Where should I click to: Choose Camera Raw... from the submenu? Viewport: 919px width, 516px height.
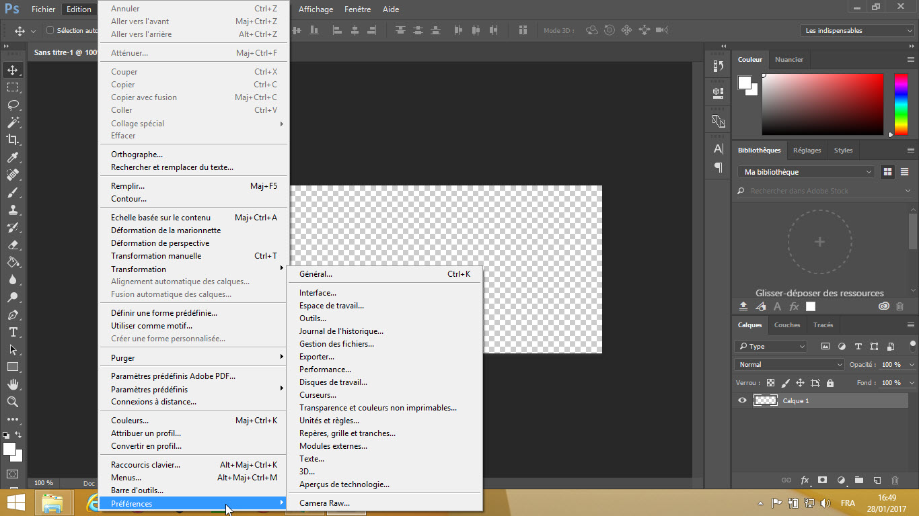tap(384, 503)
